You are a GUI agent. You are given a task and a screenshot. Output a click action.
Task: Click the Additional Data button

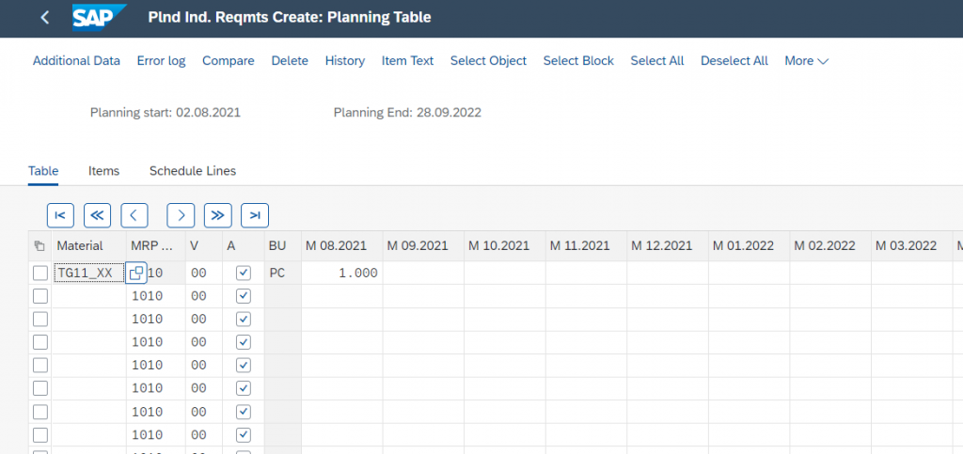coord(76,60)
